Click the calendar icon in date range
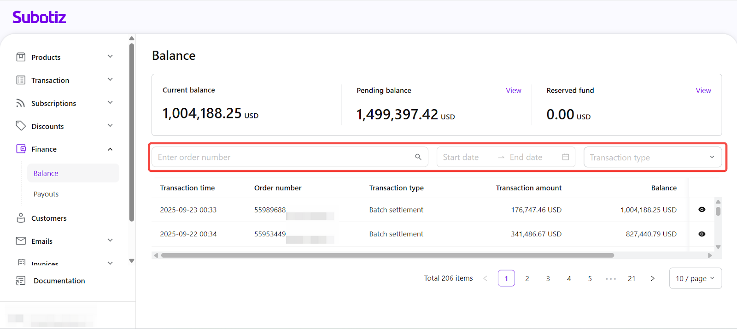 coord(565,157)
